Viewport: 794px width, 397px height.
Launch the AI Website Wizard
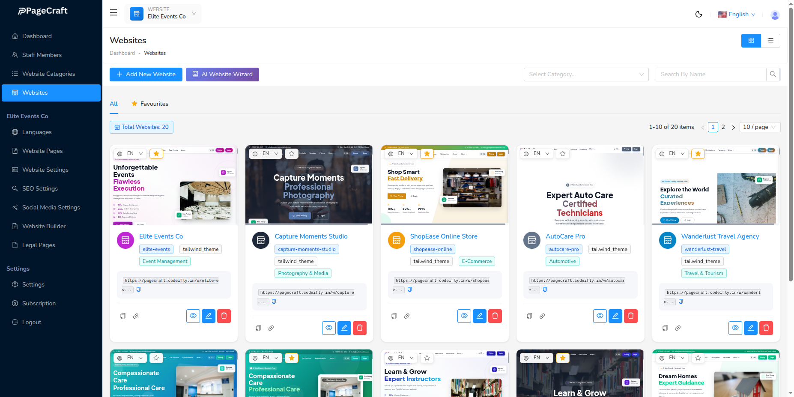point(222,74)
